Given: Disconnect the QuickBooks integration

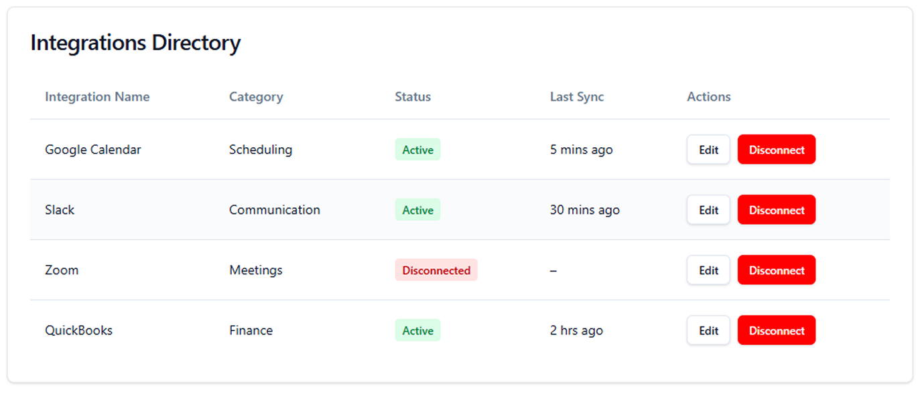Looking at the screenshot, I should (x=776, y=330).
